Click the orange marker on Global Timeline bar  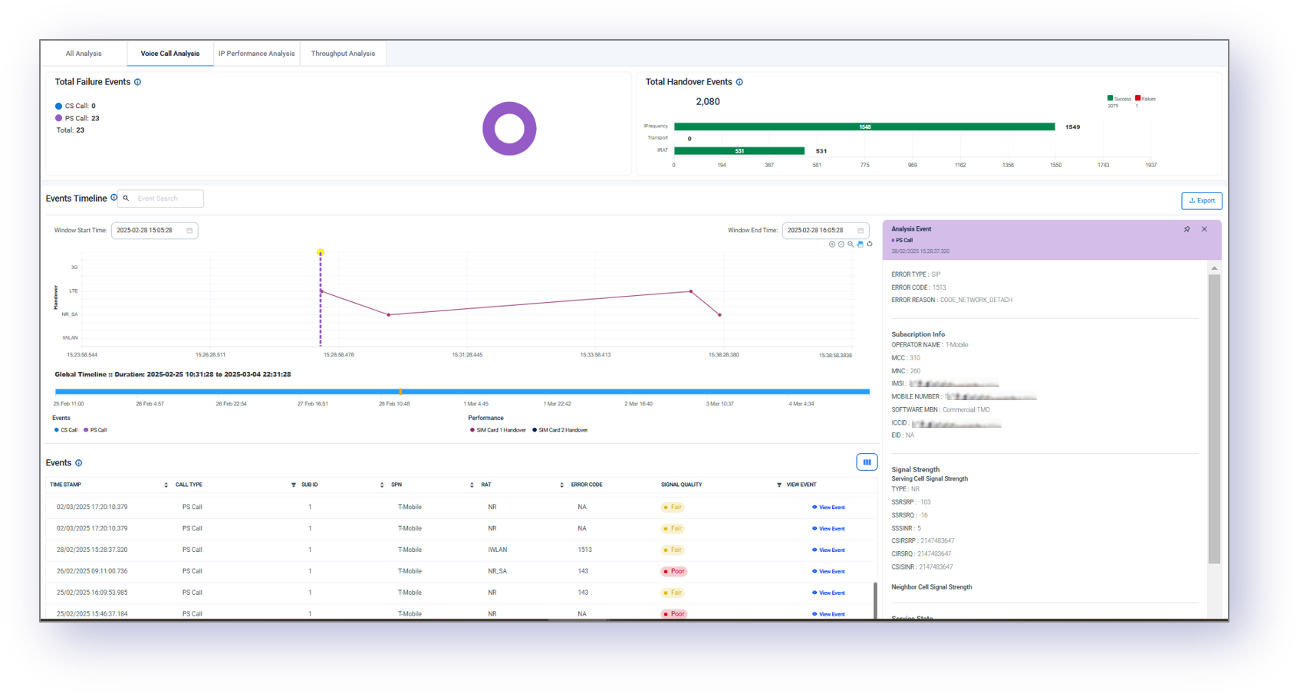400,392
